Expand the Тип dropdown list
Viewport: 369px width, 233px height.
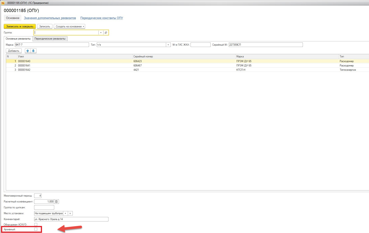[x=168, y=45]
